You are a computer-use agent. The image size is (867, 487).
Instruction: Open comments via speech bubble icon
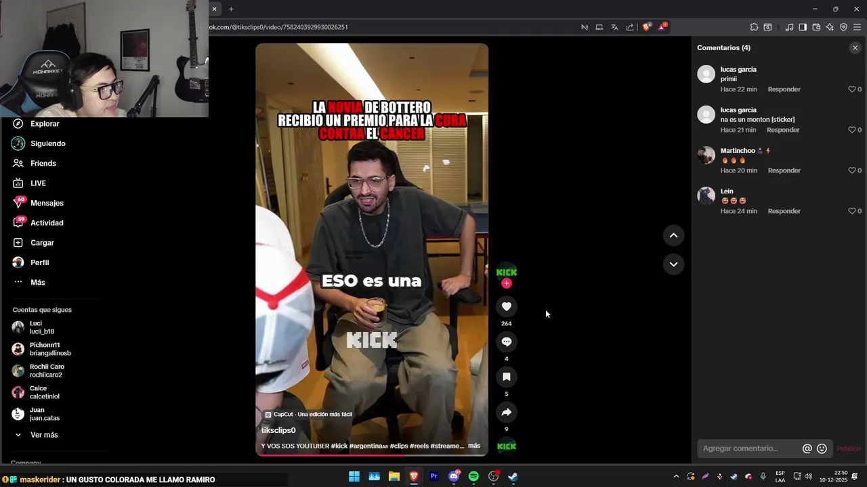pyautogui.click(x=506, y=342)
